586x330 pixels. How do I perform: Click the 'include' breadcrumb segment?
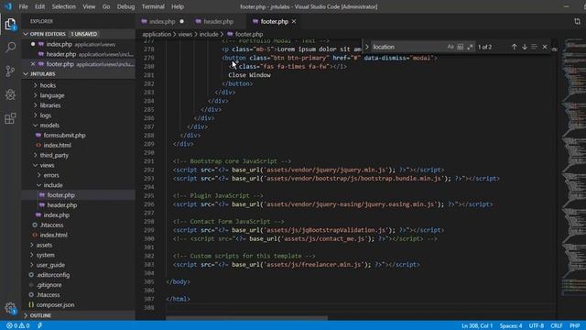point(209,34)
